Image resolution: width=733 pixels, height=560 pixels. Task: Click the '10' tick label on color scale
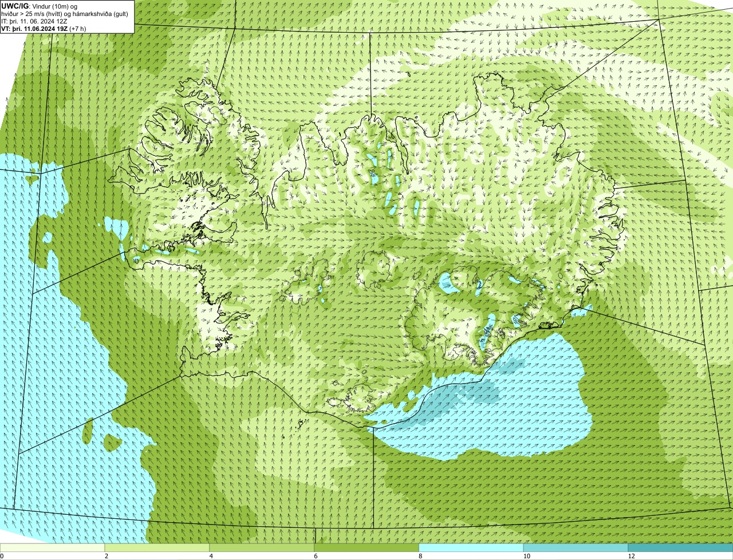(526, 556)
